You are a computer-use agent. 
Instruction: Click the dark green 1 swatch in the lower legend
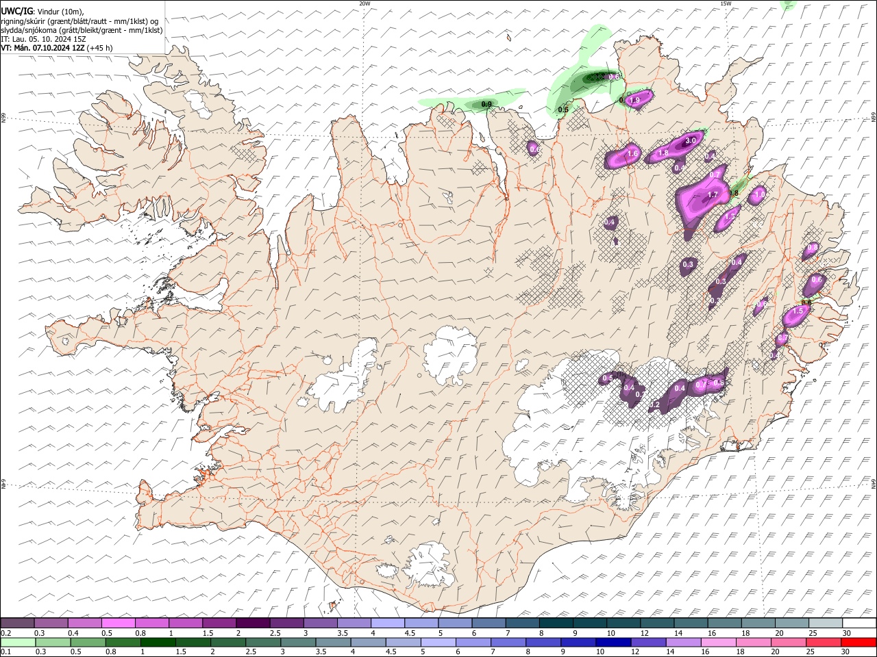coord(157,643)
